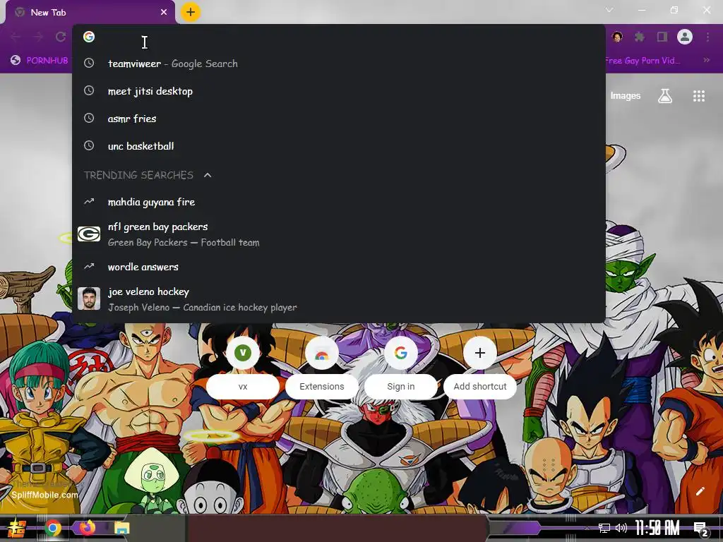The width and height of the screenshot is (723, 542).
Task: Expand hidden bookmarks with double chevron
Action: [x=706, y=60]
